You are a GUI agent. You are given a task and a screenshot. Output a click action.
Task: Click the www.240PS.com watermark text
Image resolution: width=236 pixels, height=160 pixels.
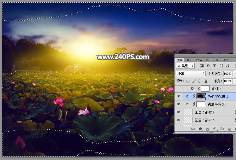click(x=123, y=57)
